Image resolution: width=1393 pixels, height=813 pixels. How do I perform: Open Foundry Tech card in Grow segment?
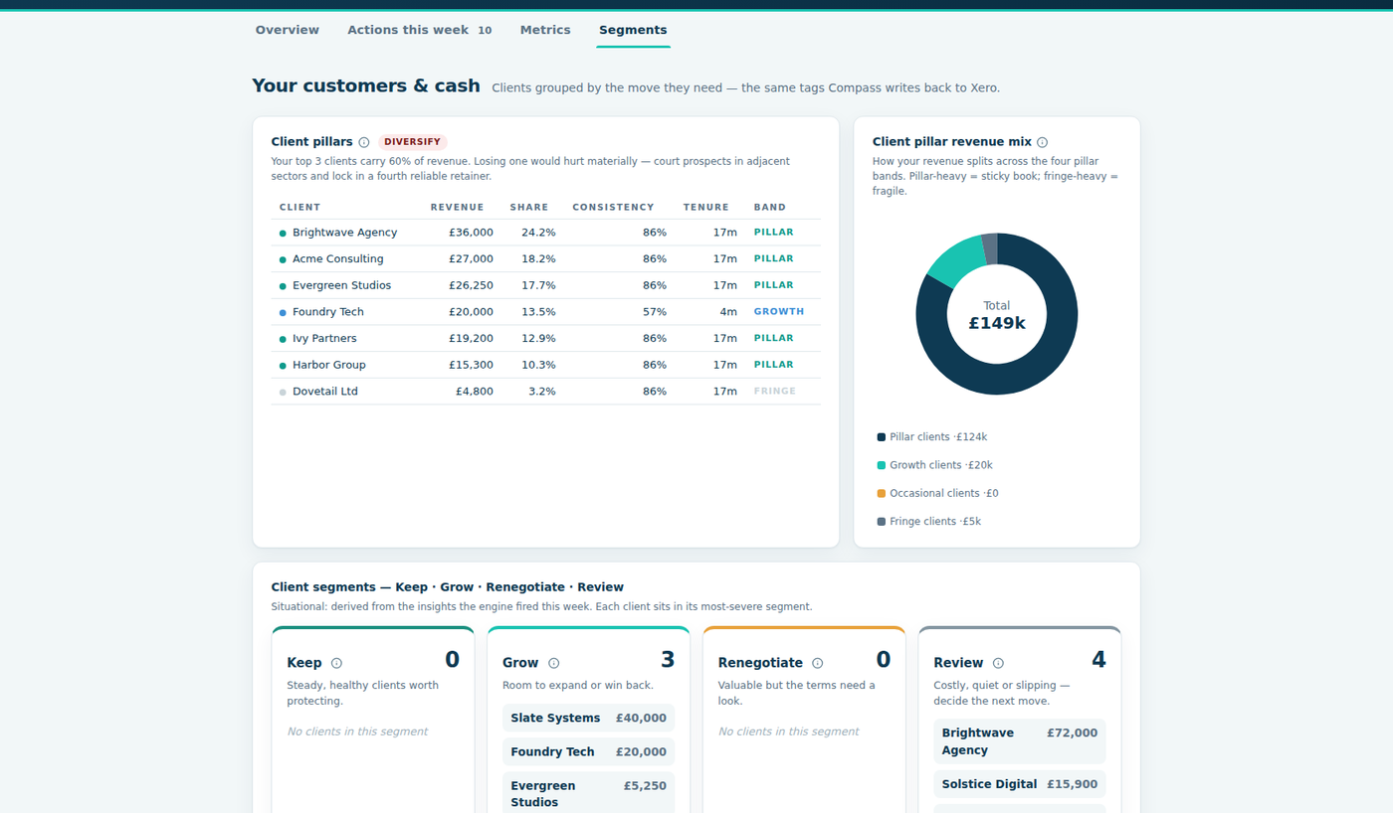(588, 751)
